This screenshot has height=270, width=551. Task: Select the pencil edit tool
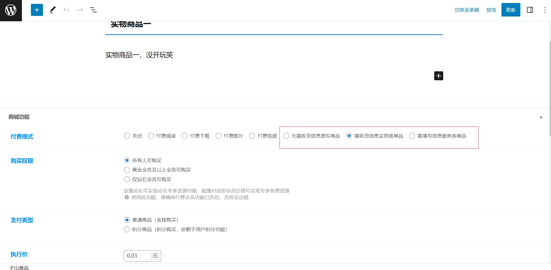(x=53, y=10)
